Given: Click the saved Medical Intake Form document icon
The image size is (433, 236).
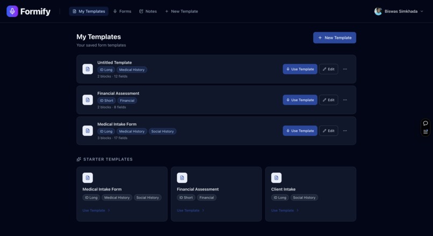Looking at the screenshot, I should pyautogui.click(x=88, y=131).
